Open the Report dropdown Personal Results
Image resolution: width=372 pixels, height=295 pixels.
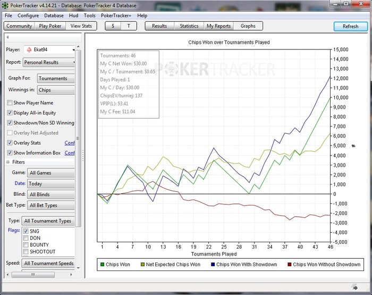click(x=49, y=62)
